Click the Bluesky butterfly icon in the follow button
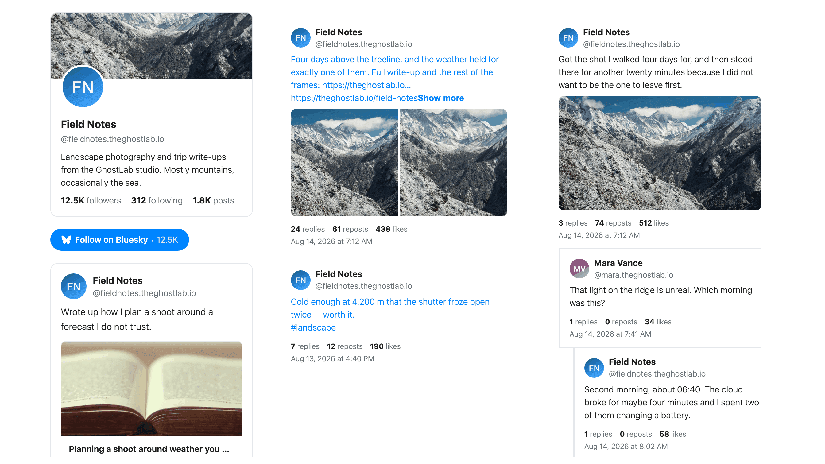Viewport: 825px width, 464px height. (66, 240)
